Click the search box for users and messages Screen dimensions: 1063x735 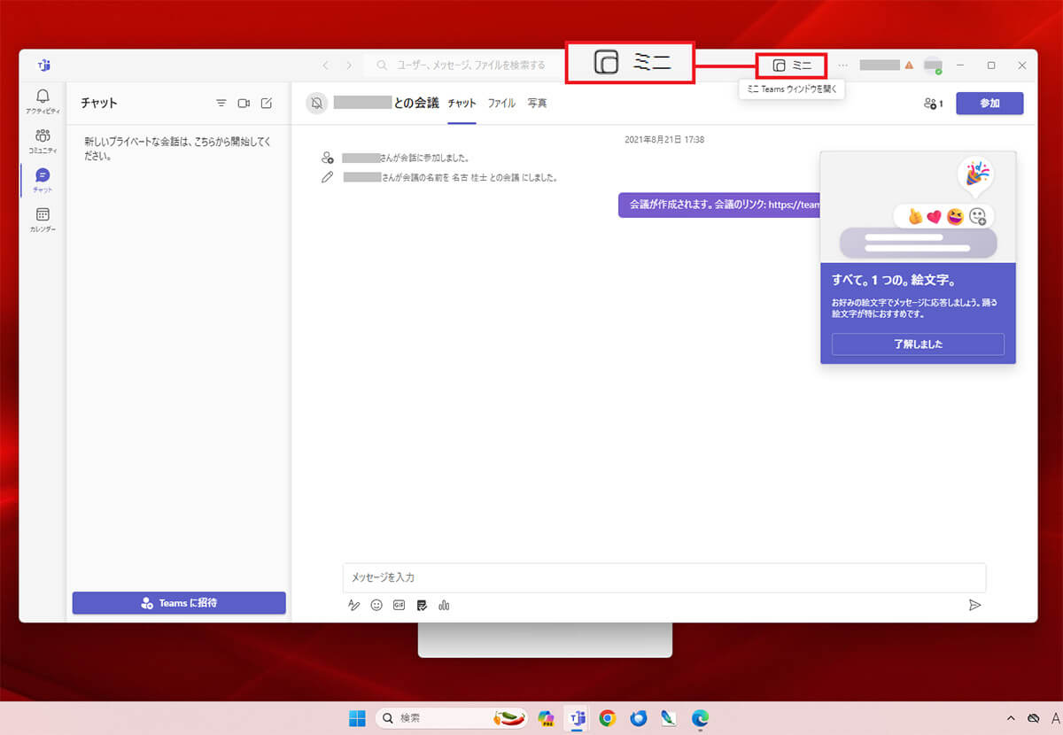(465, 66)
